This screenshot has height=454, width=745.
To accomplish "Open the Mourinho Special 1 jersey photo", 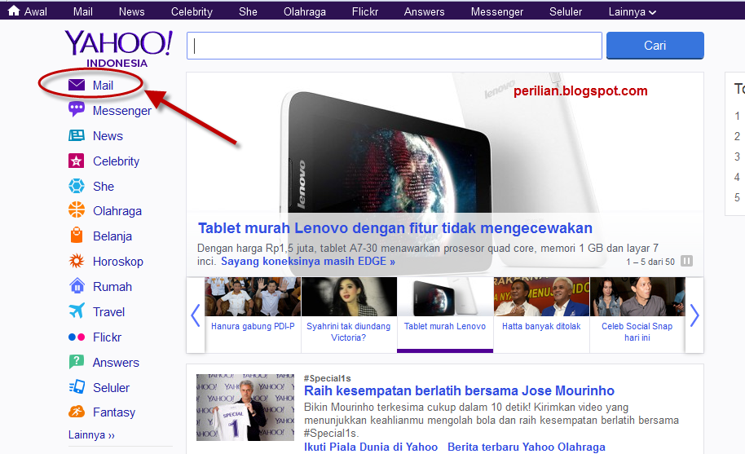I will (x=245, y=408).
